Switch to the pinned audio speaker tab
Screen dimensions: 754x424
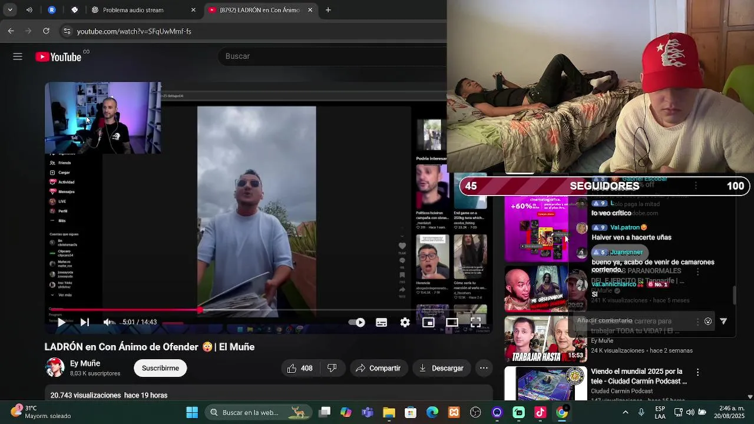29,10
